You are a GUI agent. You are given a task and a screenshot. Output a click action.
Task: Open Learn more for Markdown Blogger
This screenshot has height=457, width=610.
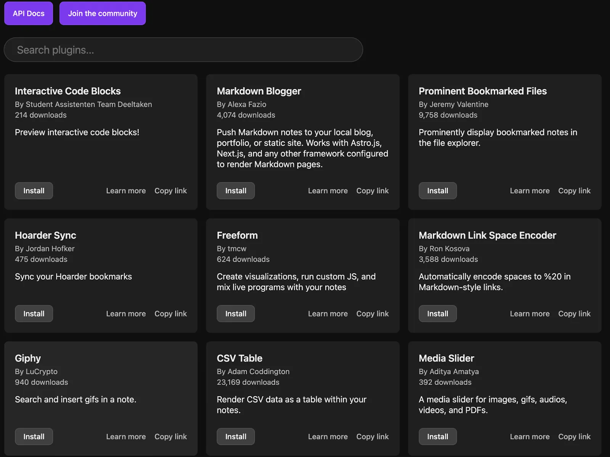328,191
